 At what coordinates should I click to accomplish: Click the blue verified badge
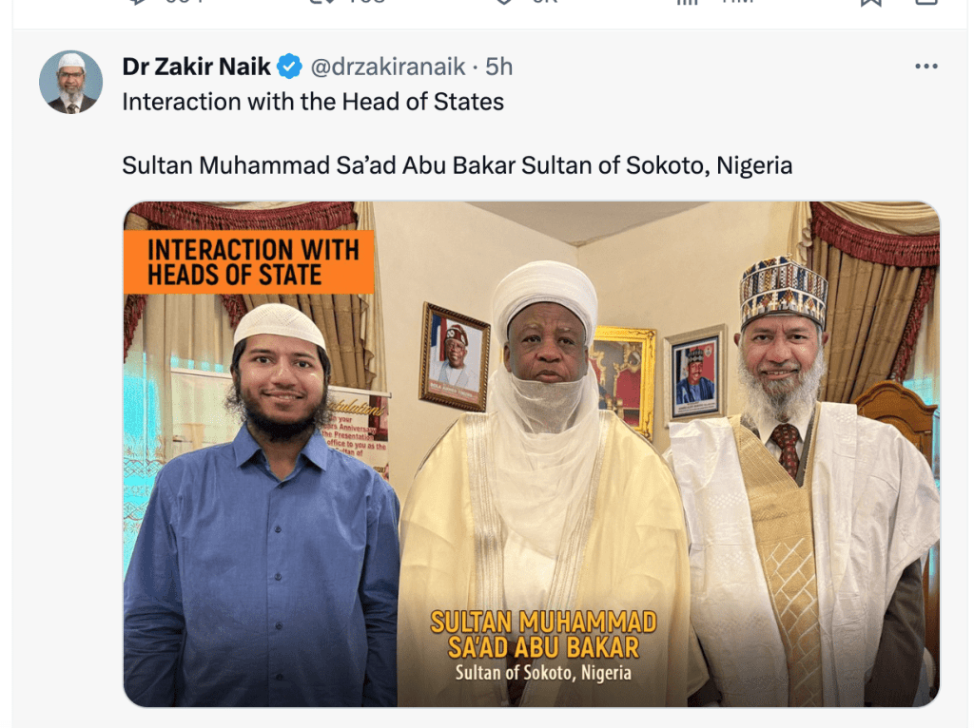pos(289,67)
